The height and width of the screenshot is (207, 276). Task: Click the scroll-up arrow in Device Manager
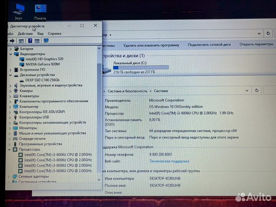pyautogui.click(x=99, y=48)
